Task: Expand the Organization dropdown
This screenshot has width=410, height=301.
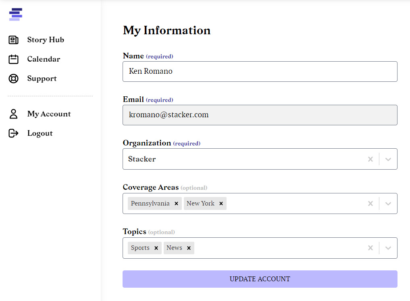Action: coord(388,159)
